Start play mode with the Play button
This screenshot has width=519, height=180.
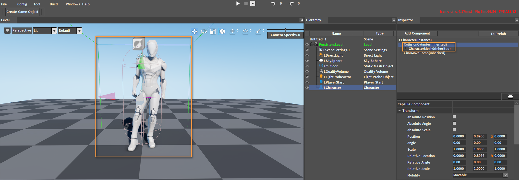(x=238, y=4)
